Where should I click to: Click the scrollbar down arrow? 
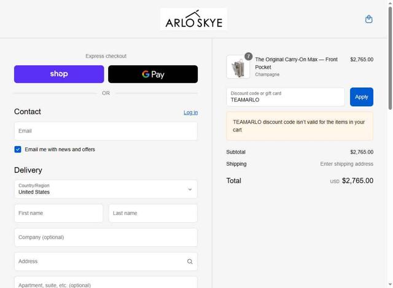pyautogui.click(x=391, y=284)
